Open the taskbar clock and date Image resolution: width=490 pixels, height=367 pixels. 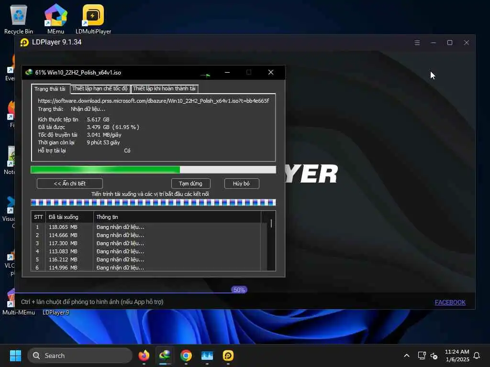[x=457, y=356]
